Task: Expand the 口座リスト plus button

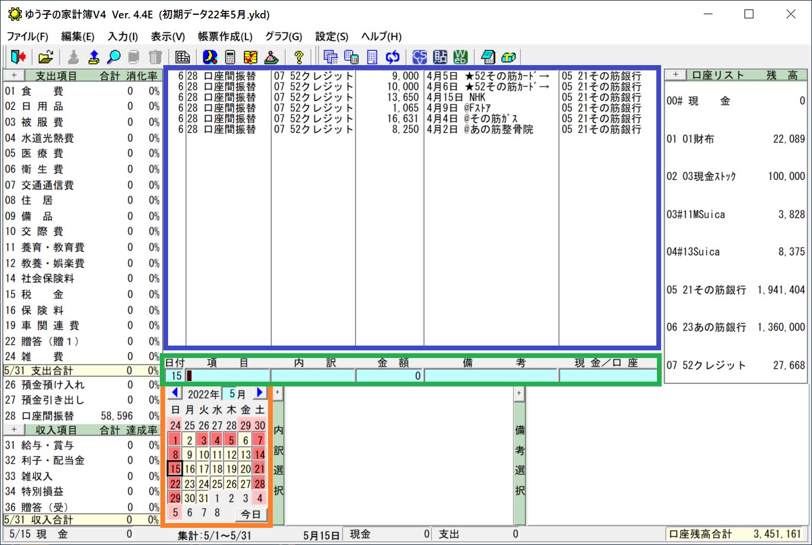Action: point(675,76)
